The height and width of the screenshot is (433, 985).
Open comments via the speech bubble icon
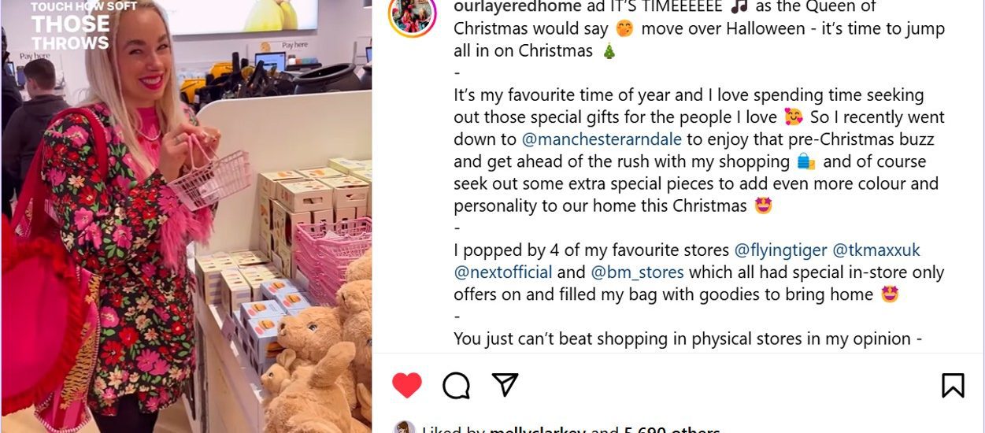456,385
